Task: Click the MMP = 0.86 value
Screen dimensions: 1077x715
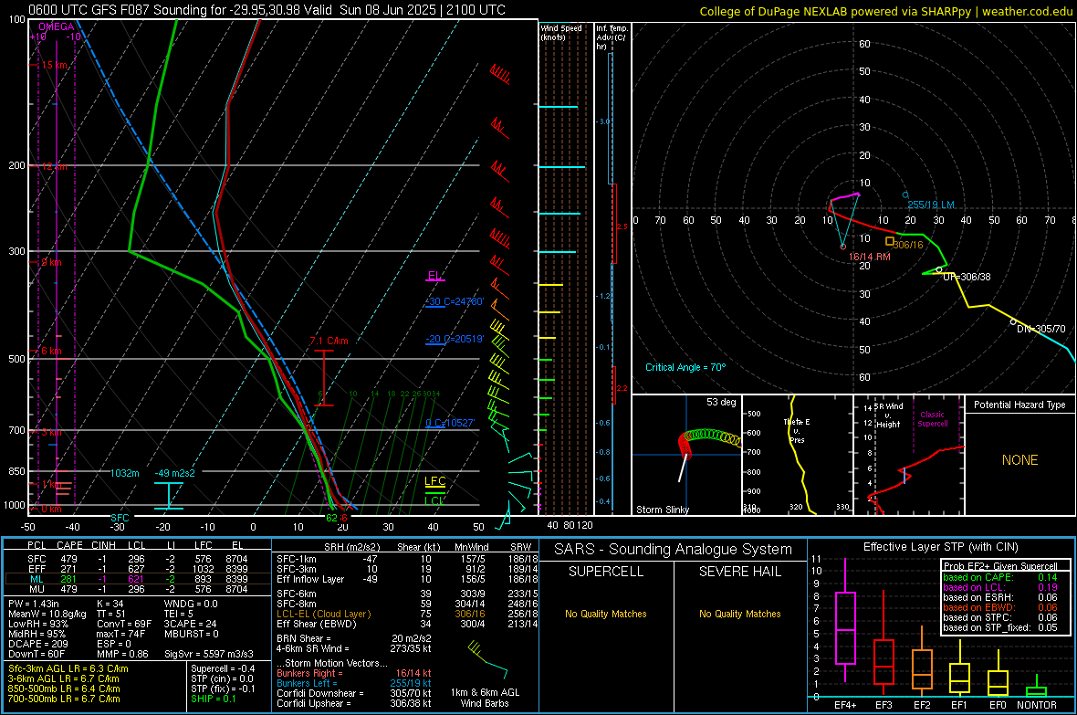Action: pyautogui.click(x=122, y=654)
